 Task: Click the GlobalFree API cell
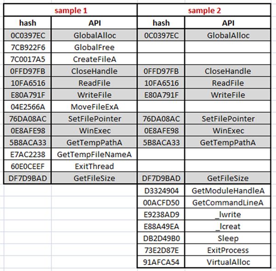pyautogui.click(x=94, y=47)
